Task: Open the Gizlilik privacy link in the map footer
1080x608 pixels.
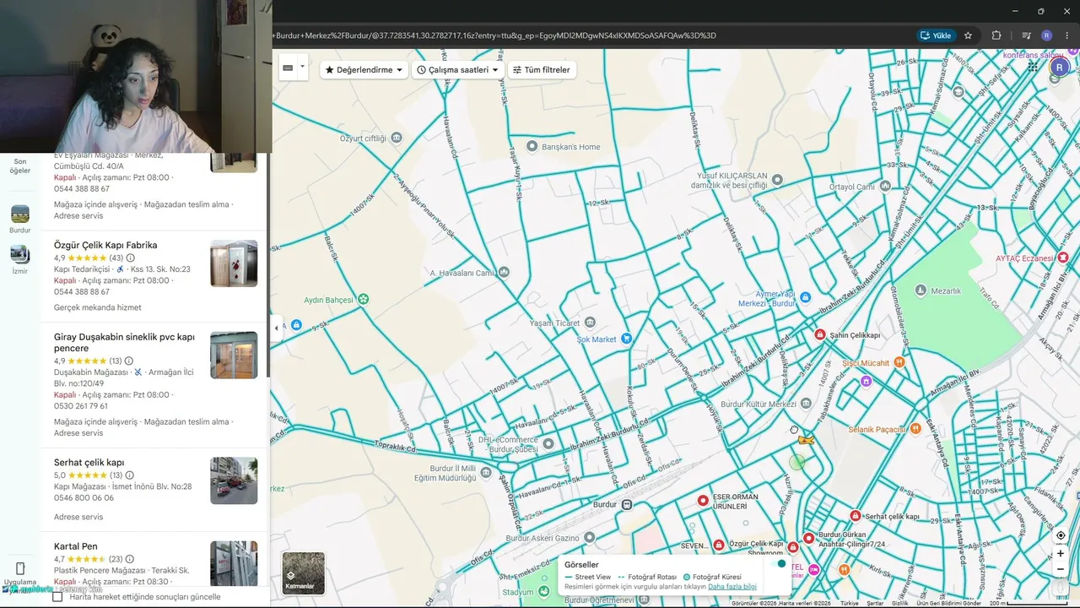Action: click(900, 603)
